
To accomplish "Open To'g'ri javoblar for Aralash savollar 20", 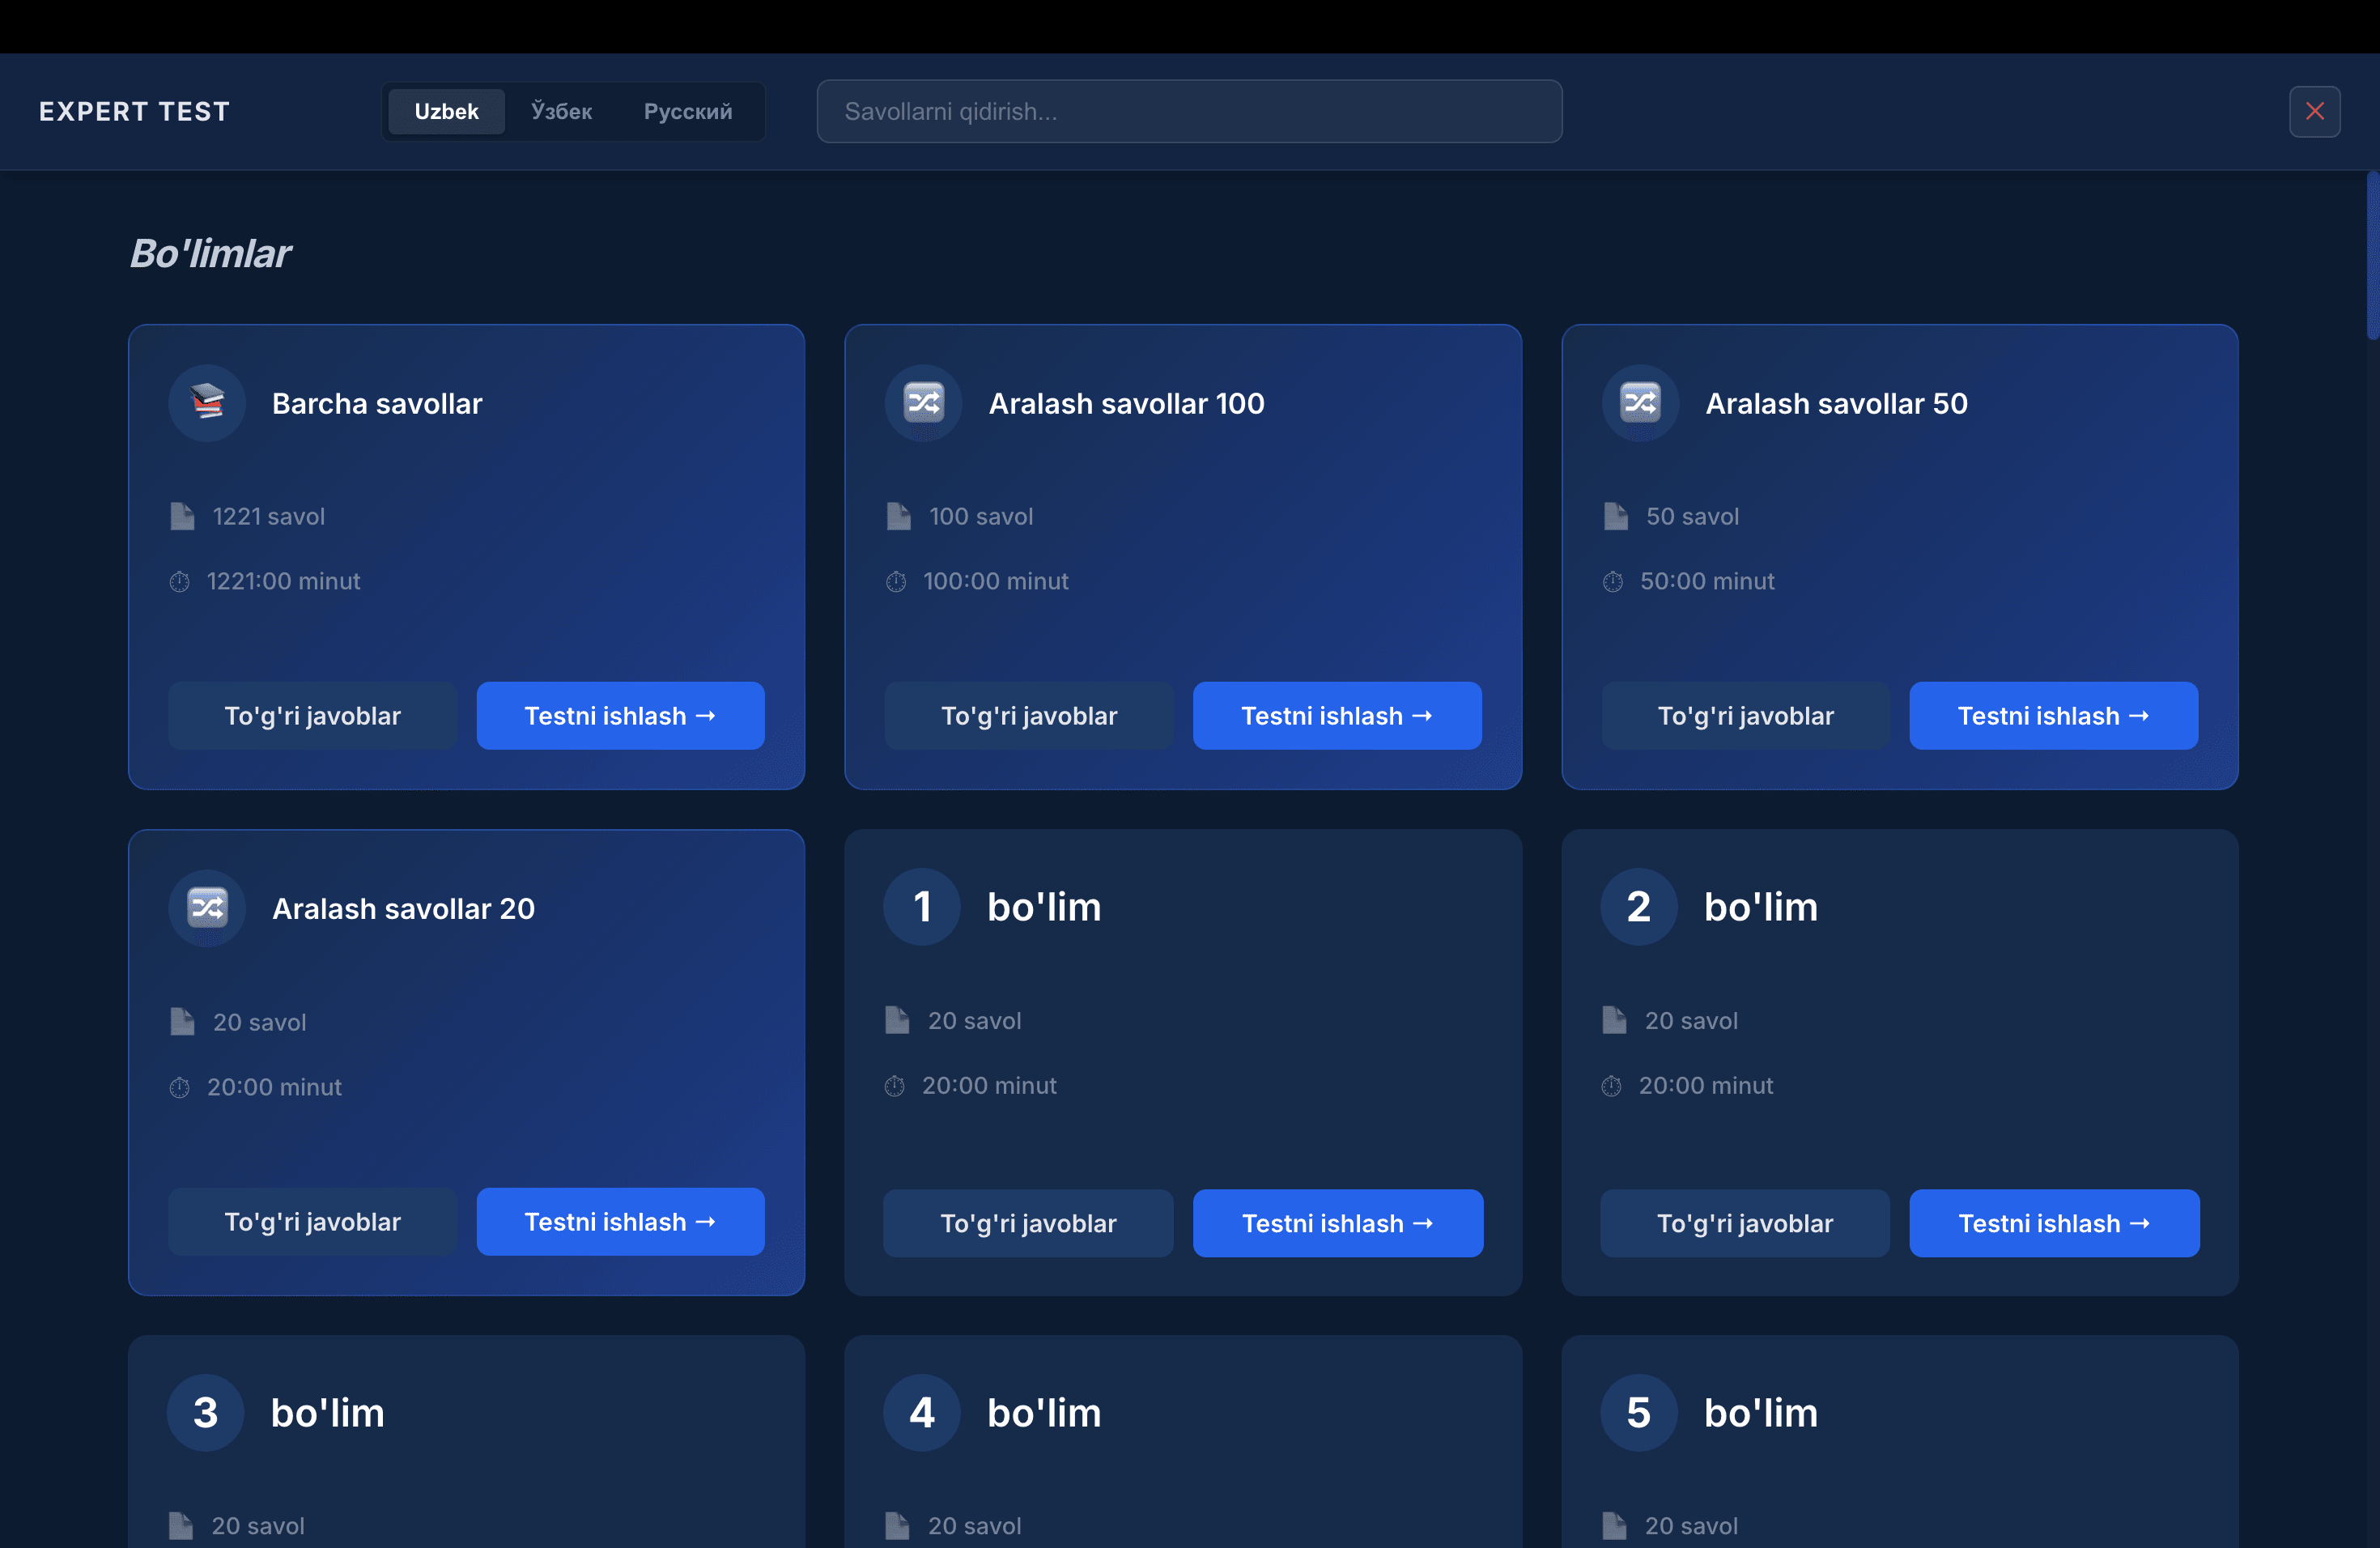I will [x=313, y=1222].
